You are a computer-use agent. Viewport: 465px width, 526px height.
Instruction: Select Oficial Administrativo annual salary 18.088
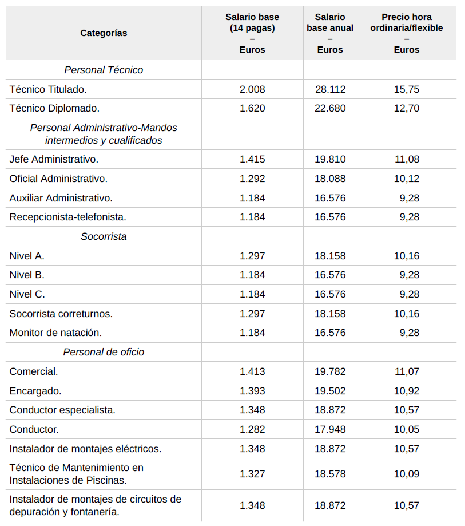pos(330,179)
